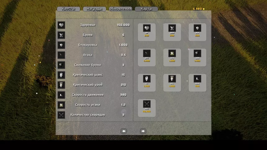The width and height of the screenshot is (267, 150).
Task: Buy the HP upgrade costing 500
Action: tap(147, 32)
